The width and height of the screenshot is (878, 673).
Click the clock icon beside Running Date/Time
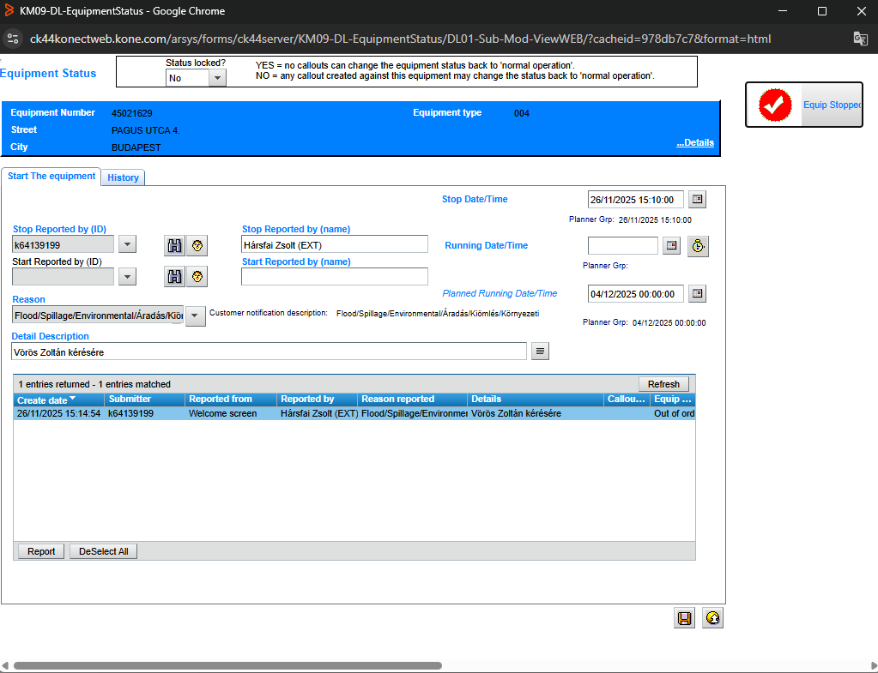point(699,246)
